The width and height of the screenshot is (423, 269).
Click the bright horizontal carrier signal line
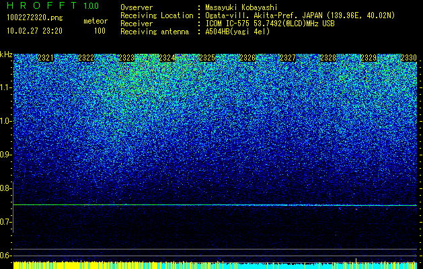[x=215, y=205]
